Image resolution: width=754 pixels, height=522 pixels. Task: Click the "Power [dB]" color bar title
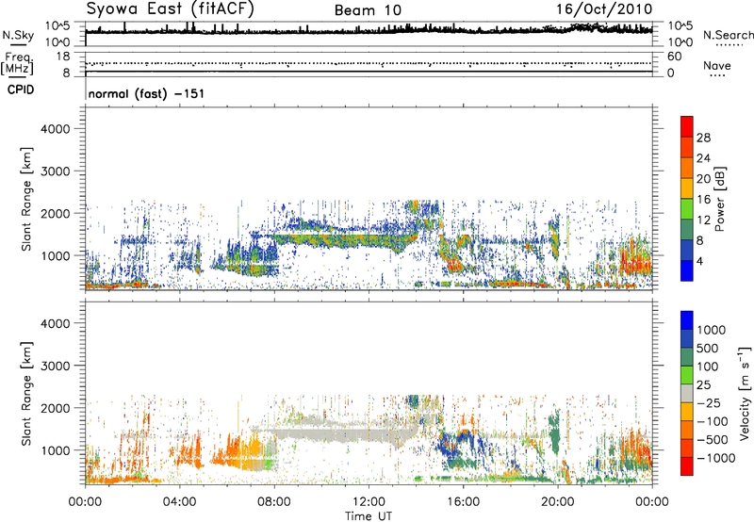pos(719,199)
